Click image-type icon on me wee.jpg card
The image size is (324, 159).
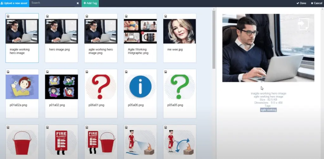point(165,16)
